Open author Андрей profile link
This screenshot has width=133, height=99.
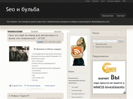pos(40,42)
